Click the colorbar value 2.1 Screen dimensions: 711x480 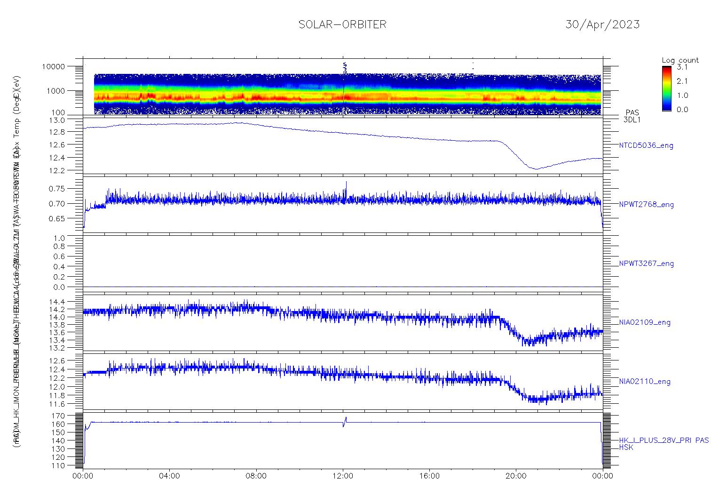coord(682,81)
